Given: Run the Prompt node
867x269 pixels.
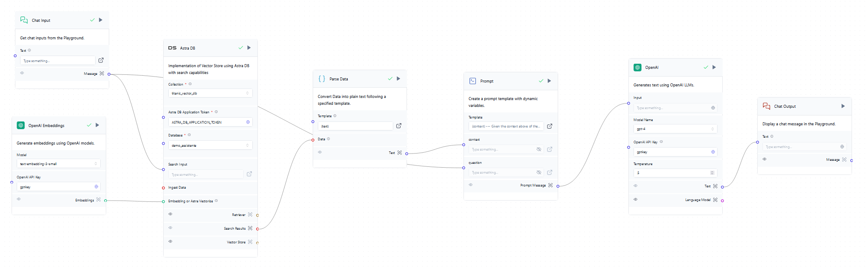Looking at the screenshot, I should point(549,81).
